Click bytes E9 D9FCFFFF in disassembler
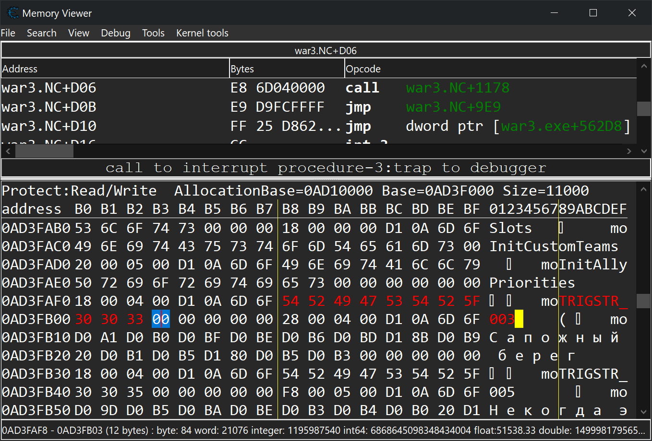652x441 pixels. (x=278, y=107)
